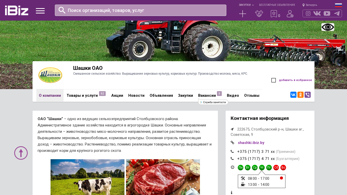Image resolution: width=347 pixels, height=195 pixels.
Task: Click the добавить в избранное link text
Action: click(x=295, y=80)
